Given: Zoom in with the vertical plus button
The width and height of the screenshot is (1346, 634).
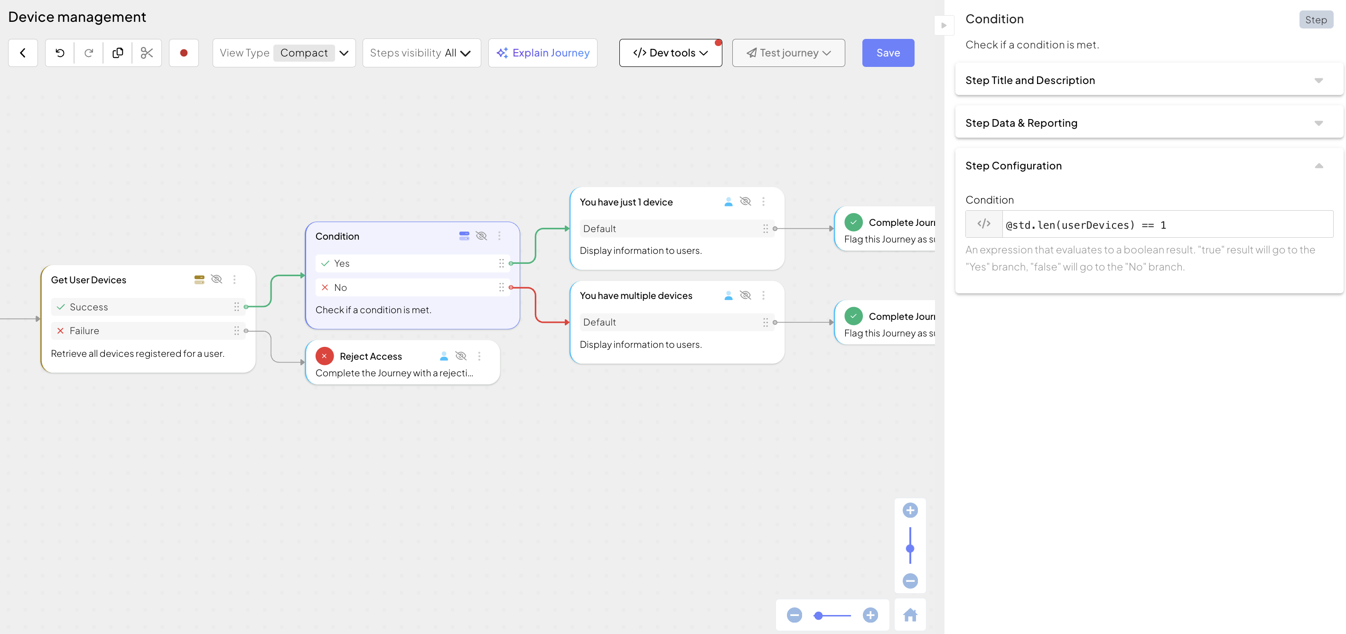Looking at the screenshot, I should [910, 510].
